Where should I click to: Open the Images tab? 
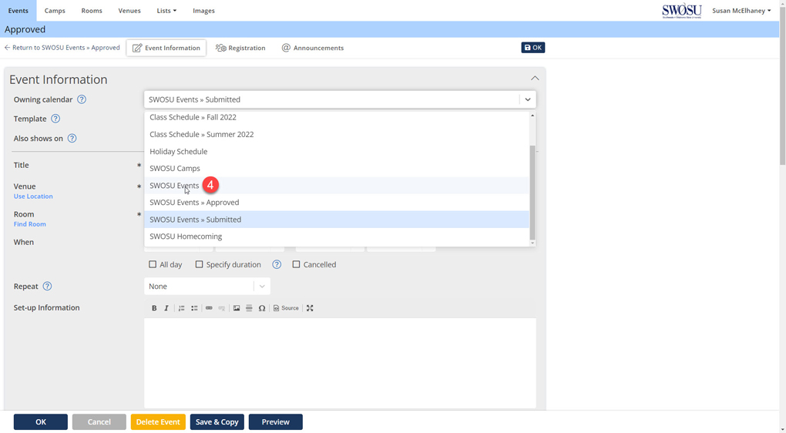pyautogui.click(x=203, y=11)
